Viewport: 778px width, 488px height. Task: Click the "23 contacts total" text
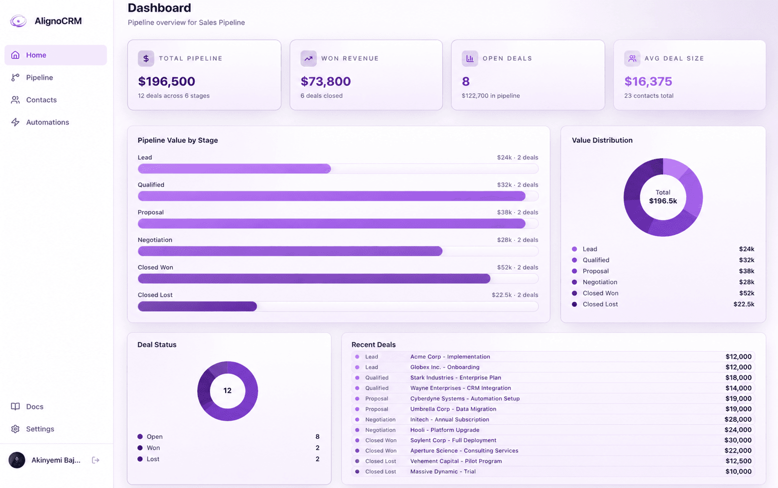click(649, 96)
